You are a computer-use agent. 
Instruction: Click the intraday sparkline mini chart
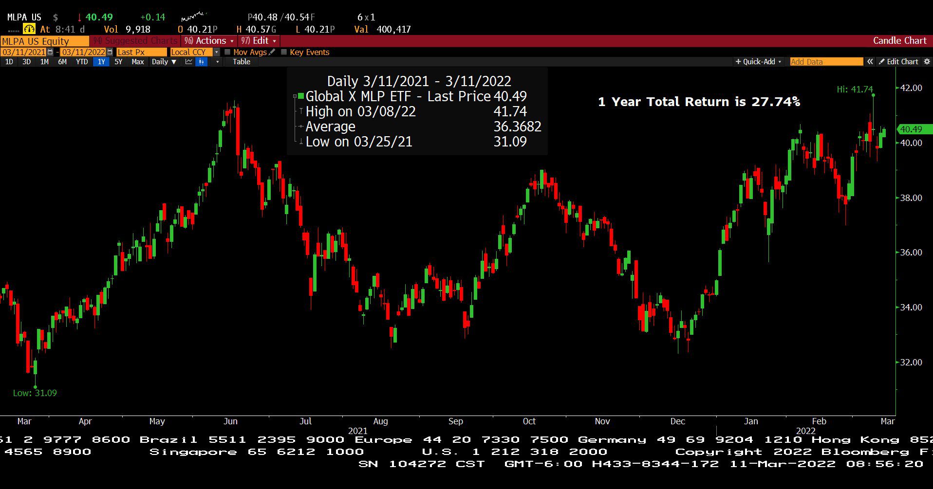click(193, 17)
